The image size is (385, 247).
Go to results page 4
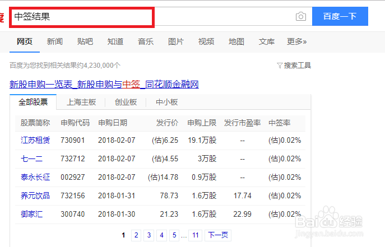click(x=161, y=235)
